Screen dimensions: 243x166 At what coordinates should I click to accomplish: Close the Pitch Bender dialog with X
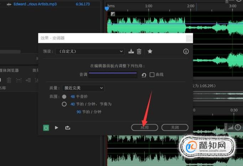190,38
